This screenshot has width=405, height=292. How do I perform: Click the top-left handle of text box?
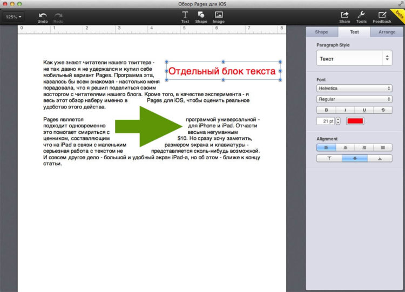(x=167, y=62)
